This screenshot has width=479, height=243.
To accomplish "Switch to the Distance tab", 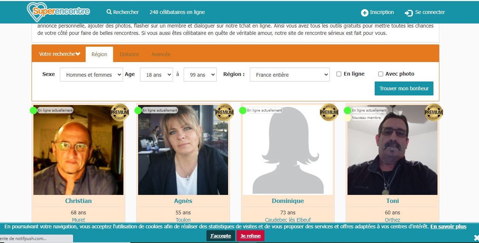I will pyautogui.click(x=129, y=54).
